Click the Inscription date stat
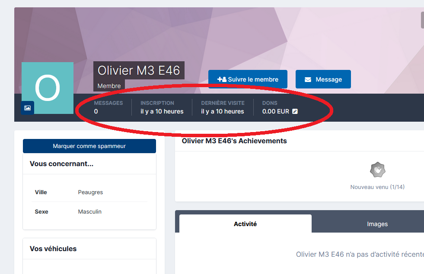The width and height of the screenshot is (424, 274). click(x=162, y=107)
